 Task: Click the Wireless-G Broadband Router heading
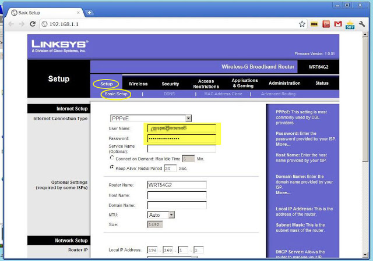click(x=258, y=67)
